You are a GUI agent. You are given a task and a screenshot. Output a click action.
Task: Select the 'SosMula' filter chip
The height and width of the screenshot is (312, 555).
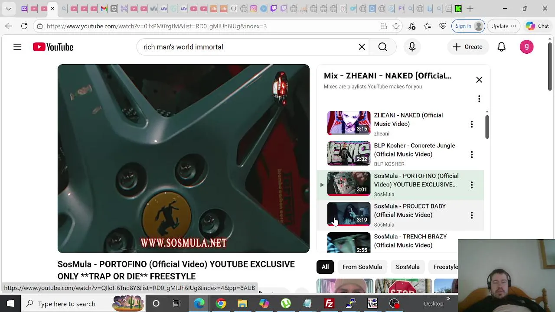[x=408, y=267]
